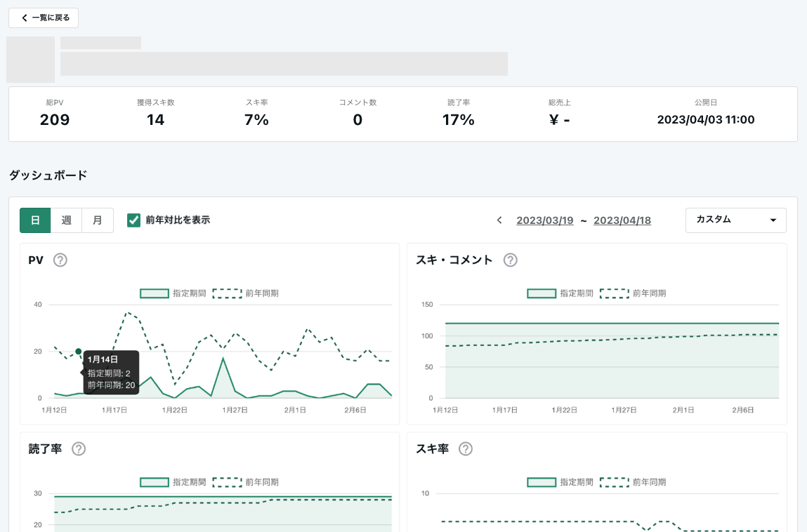
Task: Click the 総PV value 209
Action: pos(55,120)
